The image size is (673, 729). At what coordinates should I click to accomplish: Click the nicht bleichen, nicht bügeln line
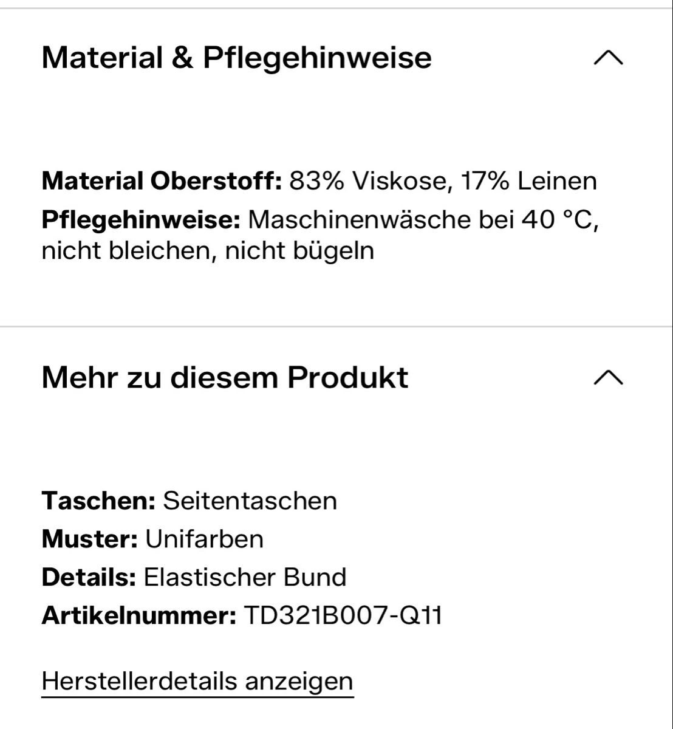[x=208, y=250]
